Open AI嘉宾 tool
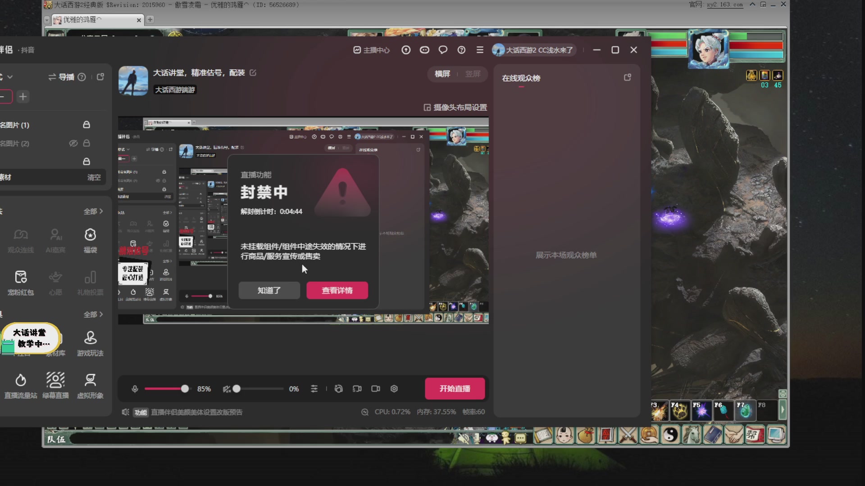The image size is (865, 486). pos(55,241)
